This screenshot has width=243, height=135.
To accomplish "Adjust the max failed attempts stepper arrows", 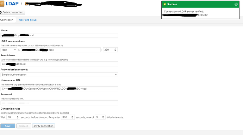I will pos(103,117).
